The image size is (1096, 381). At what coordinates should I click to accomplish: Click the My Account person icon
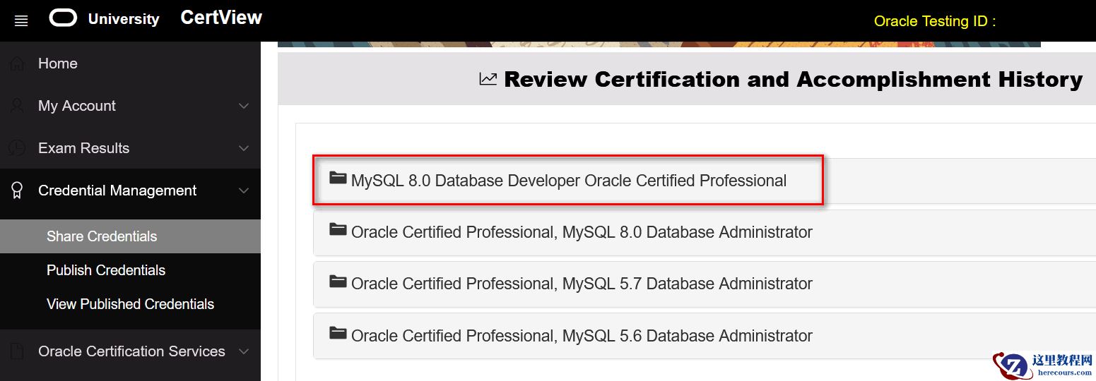(17, 106)
